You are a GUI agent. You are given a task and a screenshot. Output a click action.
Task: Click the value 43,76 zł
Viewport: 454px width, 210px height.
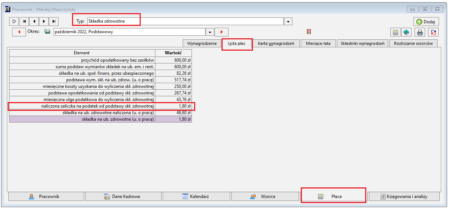(x=183, y=100)
